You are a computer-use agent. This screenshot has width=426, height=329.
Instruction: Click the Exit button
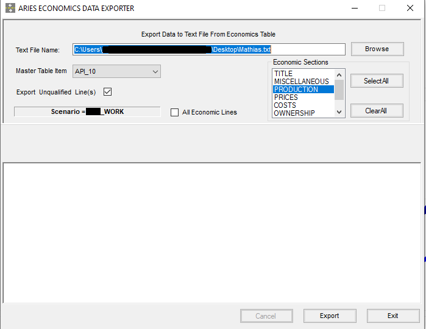[x=393, y=316]
